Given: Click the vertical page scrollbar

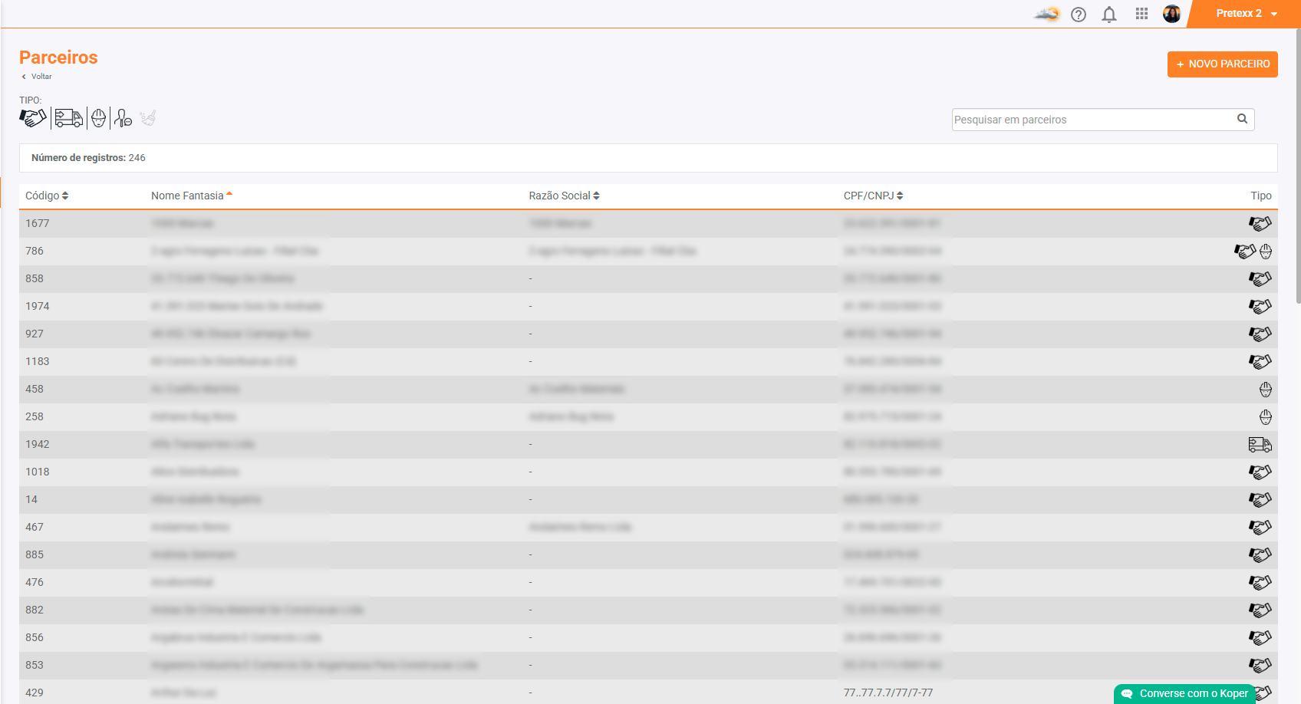Looking at the screenshot, I should tap(1298, 166).
